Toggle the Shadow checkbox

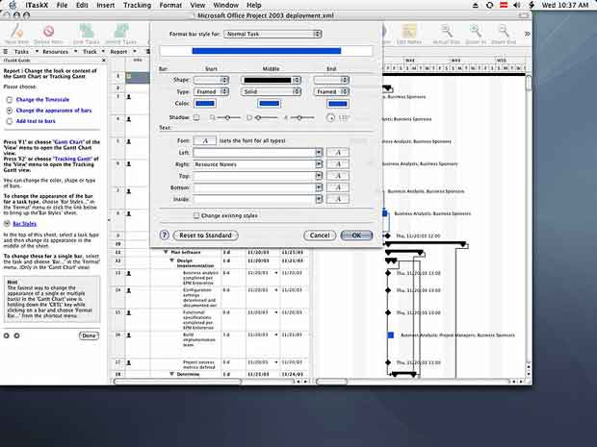coord(196,117)
